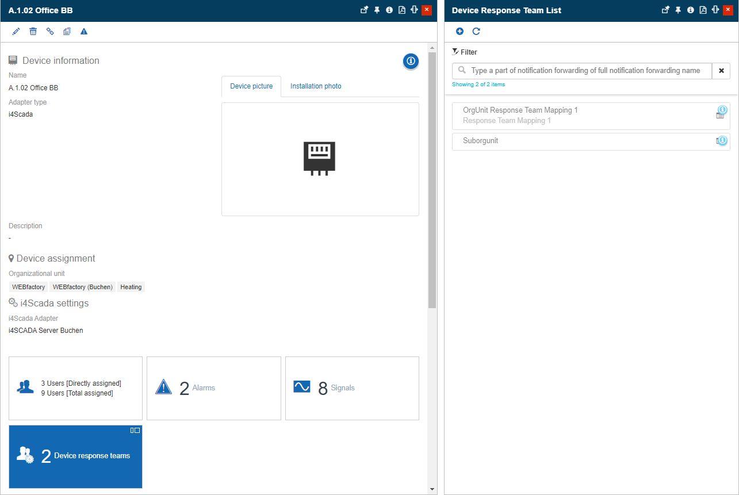
Task: Click the copy documents icon in device toolbar
Action: [67, 32]
